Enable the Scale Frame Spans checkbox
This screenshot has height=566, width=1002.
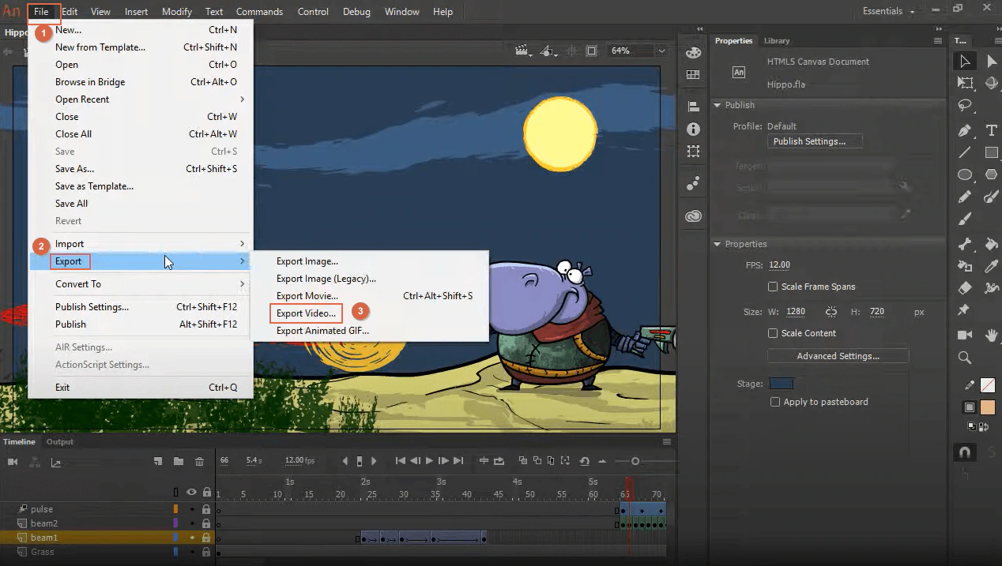(x=774, y=287)
